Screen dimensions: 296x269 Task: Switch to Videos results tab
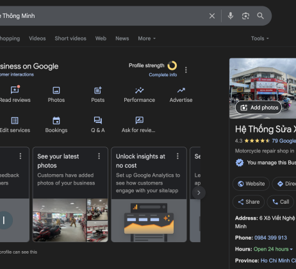37,38
